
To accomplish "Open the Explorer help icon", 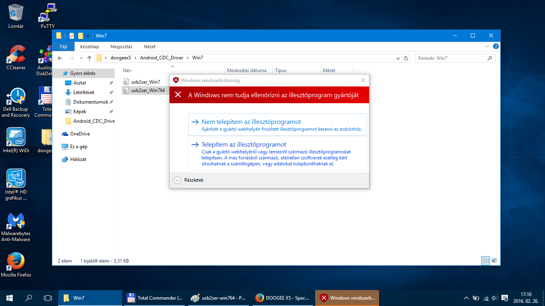I will (496, 47).
